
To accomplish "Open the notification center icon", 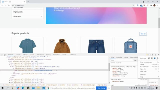I will pos(156,88).
